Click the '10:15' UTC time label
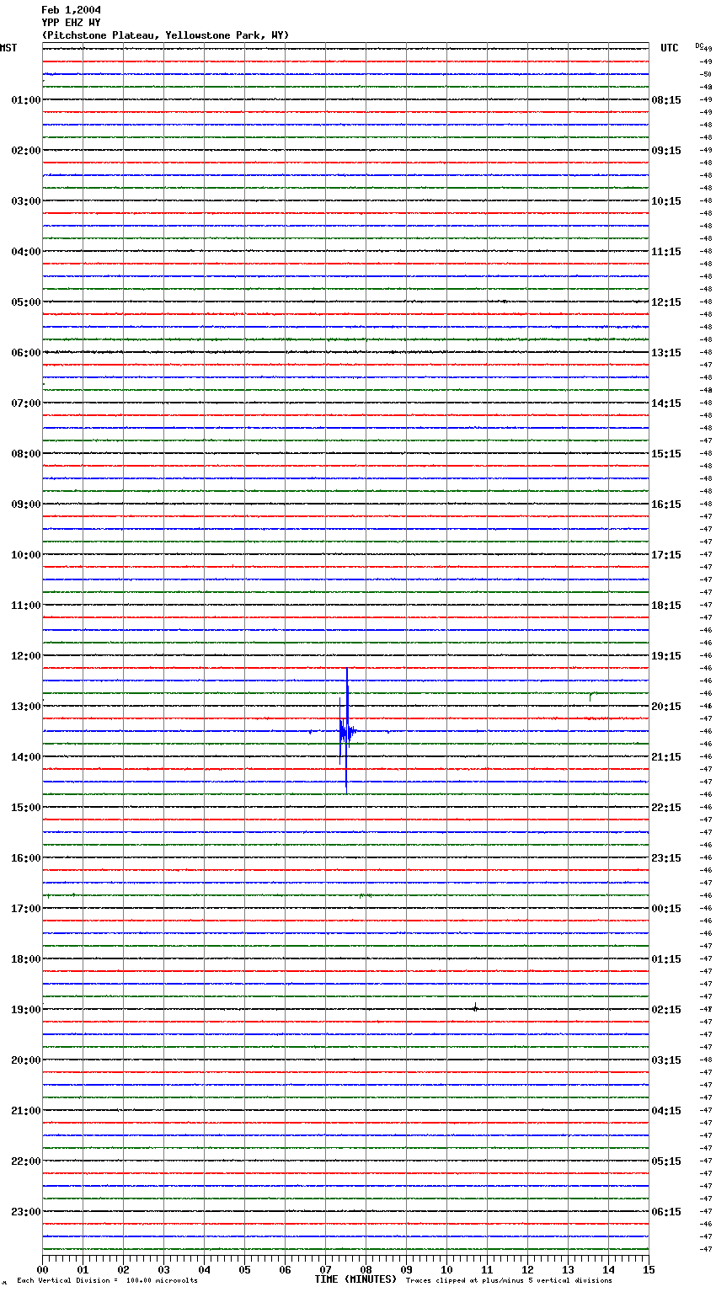This screenshot has width=716, height=1292. point(666,201)
